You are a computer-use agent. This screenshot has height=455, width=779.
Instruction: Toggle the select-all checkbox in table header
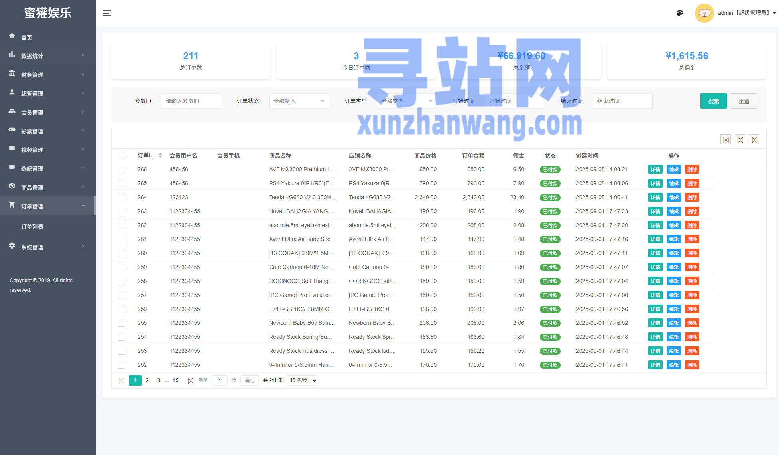[x=122, y=156]
